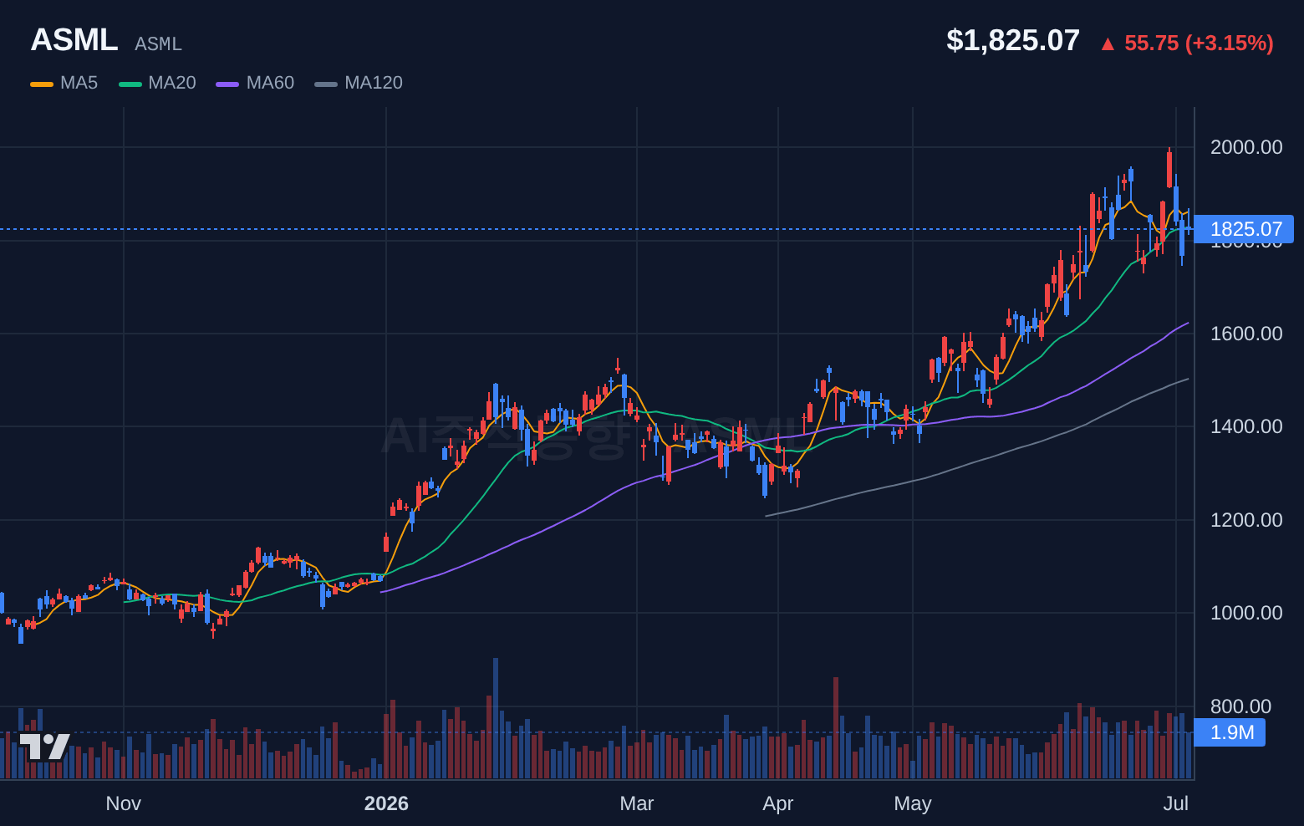The image size is (1304, 826).
Task: Click the gray MA120 color swatch
Action: (x=326, y=84)
